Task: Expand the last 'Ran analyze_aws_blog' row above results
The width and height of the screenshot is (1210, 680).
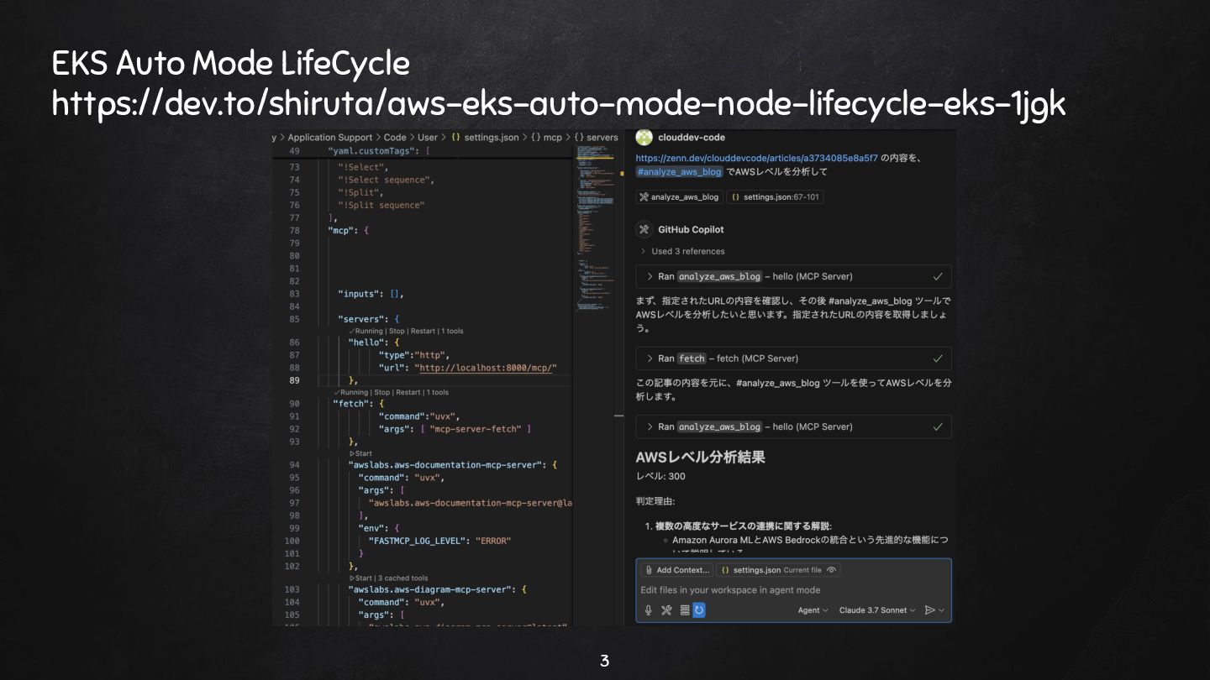Action: 793,426
